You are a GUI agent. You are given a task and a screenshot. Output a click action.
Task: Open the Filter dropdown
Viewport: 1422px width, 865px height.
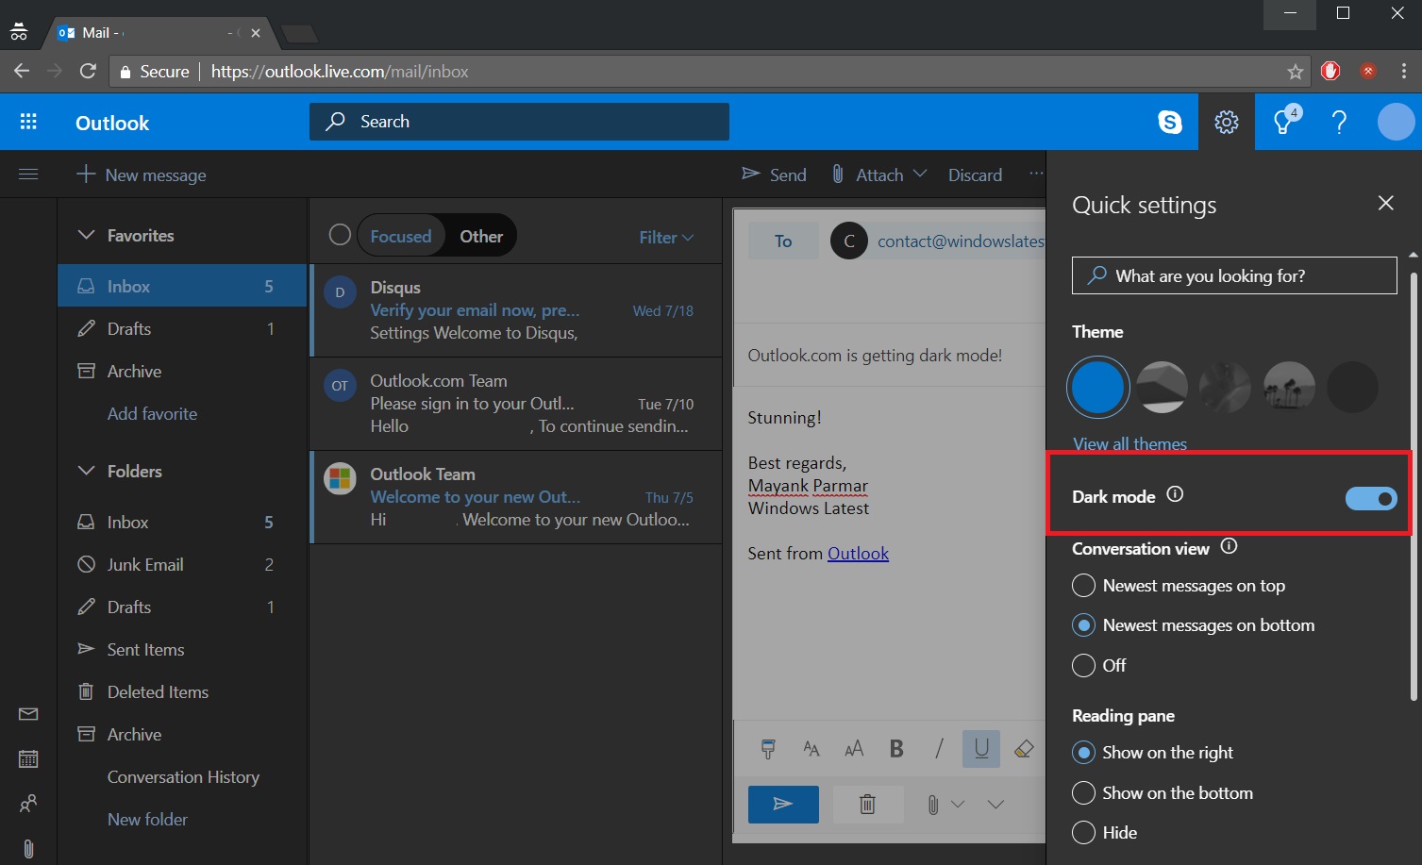point(665,237)
